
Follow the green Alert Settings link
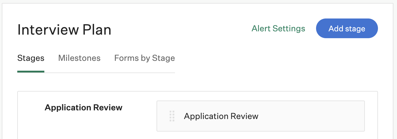pyautogui.click(x=278, y=28)
